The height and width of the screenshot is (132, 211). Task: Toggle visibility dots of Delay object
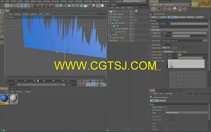[133, 41]
